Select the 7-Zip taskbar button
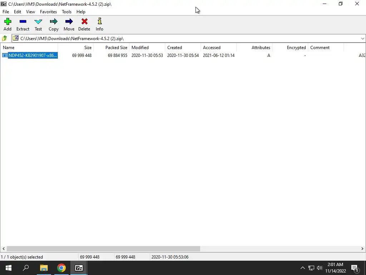Viewport: 366px width, 275px height. coord(79,268)
